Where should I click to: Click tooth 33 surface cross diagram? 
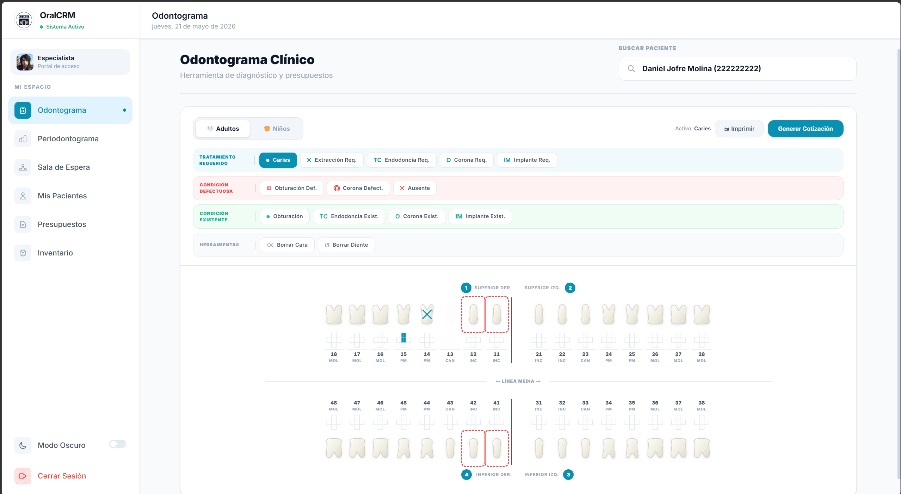coord(585,422)
